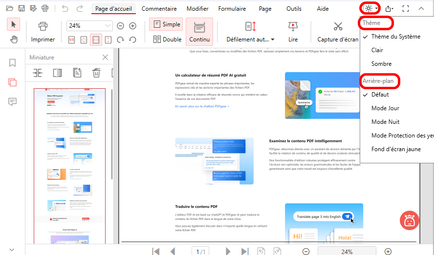Zoom out with the ribbon minus icon

[120, 26]
